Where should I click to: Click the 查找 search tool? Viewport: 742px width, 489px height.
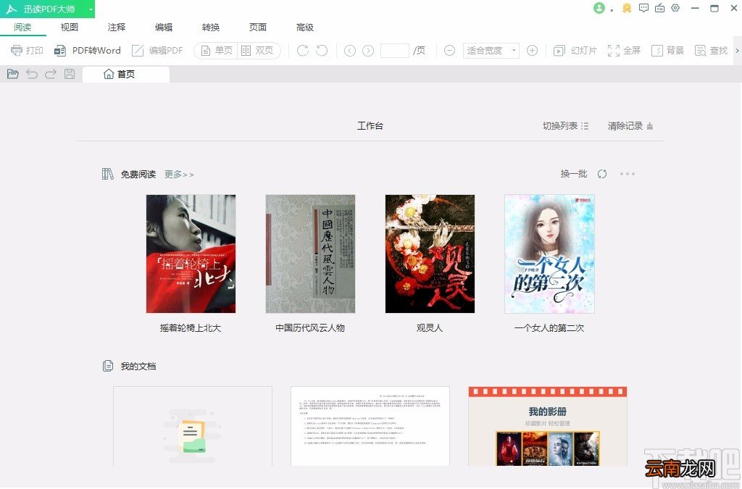tap(711, 50)
